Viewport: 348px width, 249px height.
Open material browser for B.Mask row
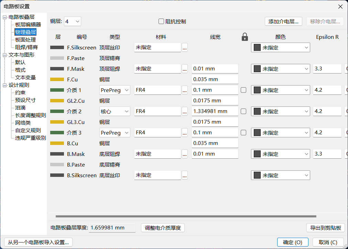(x=184, y=154)
